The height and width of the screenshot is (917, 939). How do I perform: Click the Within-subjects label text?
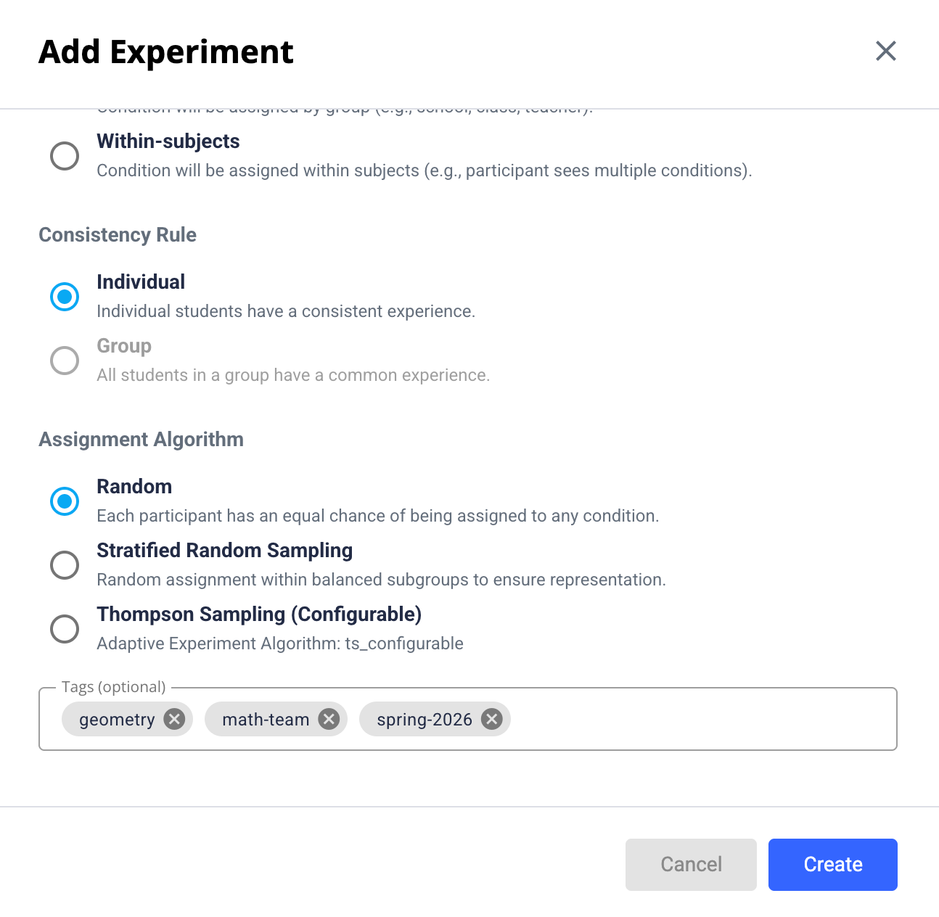pyautogui.click(x=168, y=141)
